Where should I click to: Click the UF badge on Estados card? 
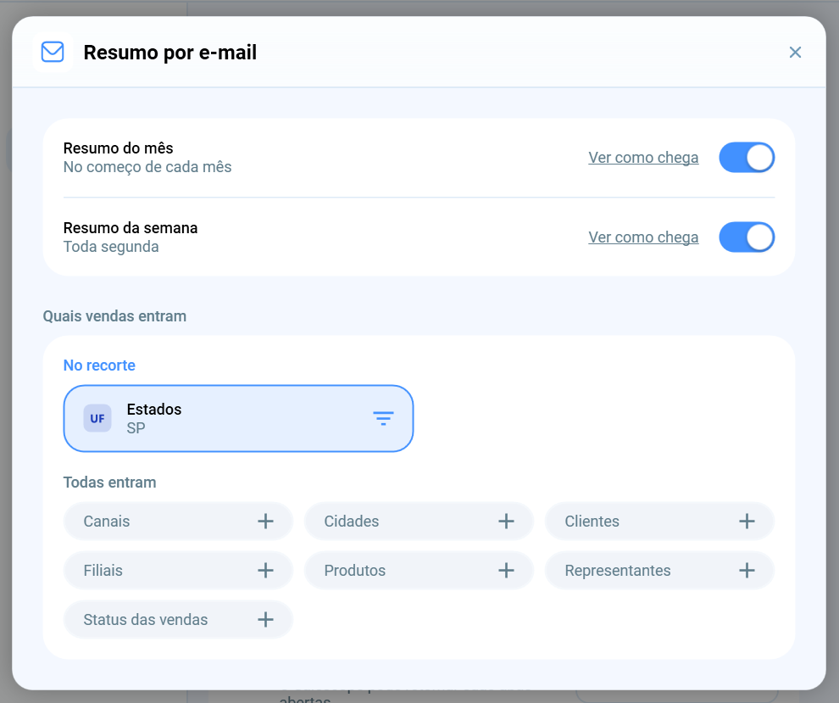[x=97, y=418]
